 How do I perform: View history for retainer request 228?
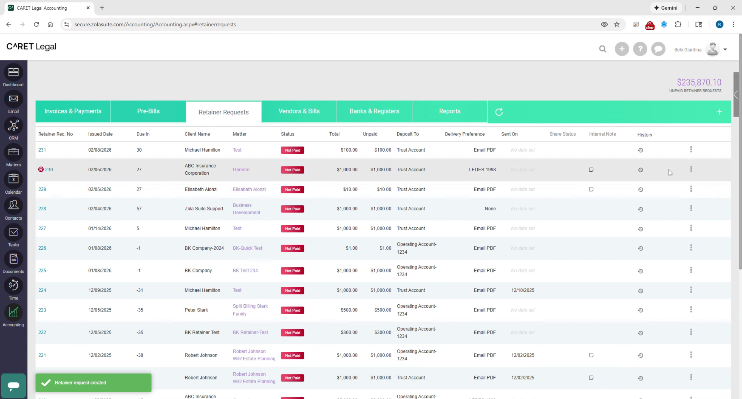point(641,209)
